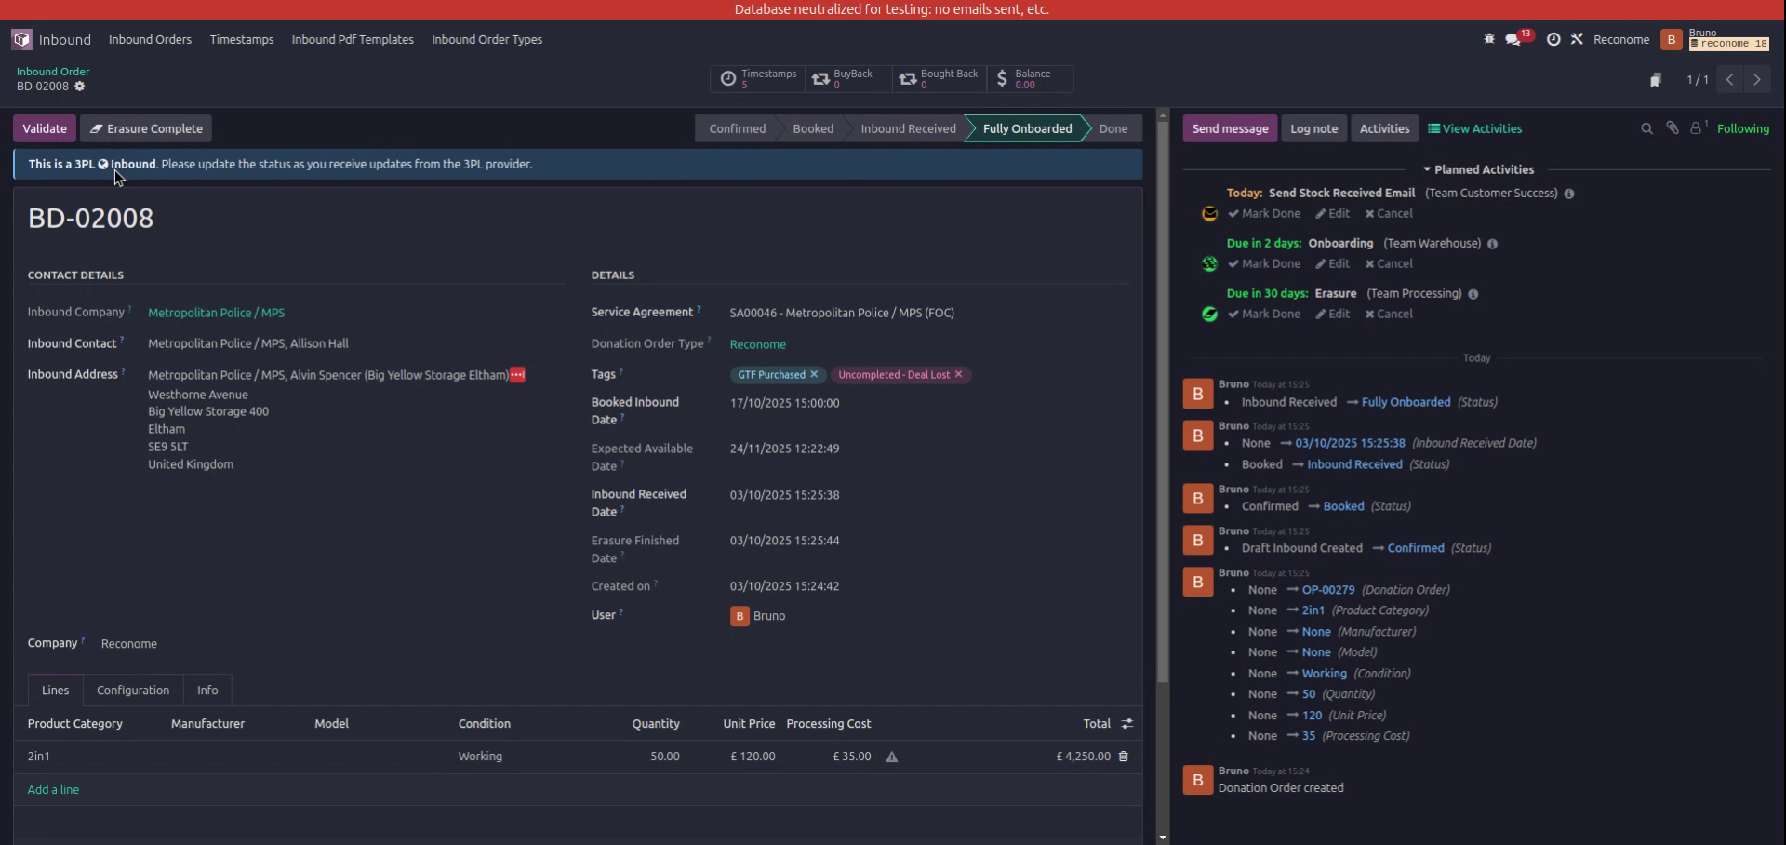
Task: Click Add a line below the product table
Action: click(x=53, y=788)
